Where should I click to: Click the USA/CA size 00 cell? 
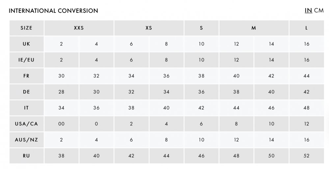point(62,124)
